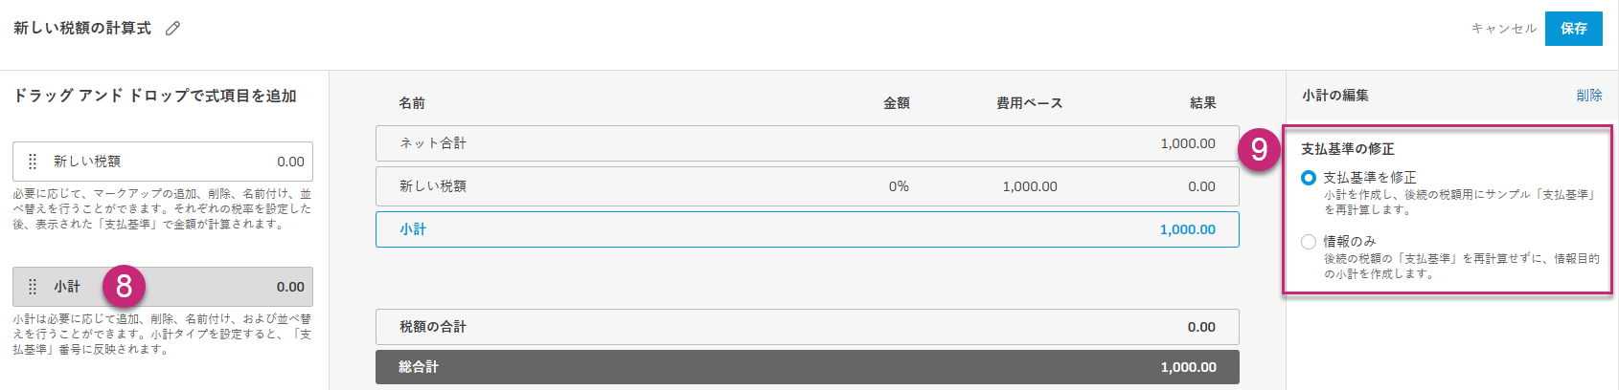
Task: Grab the drag handle on 新しい税額 item
Action: coord(33,162)
